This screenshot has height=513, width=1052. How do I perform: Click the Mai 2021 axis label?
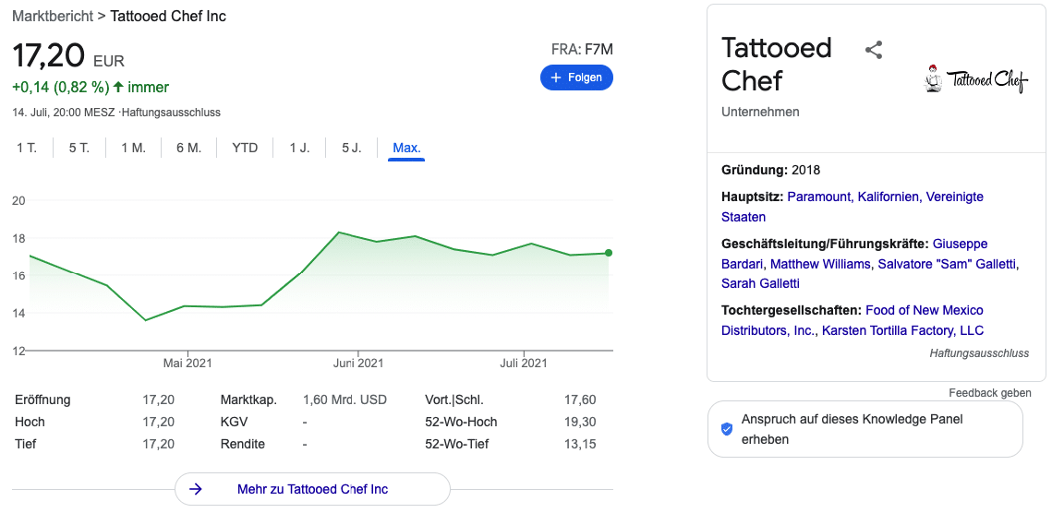(187, 364)
